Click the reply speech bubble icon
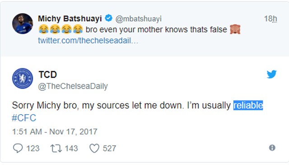This screenshot has width=289, height=165. tap(18, 148)
